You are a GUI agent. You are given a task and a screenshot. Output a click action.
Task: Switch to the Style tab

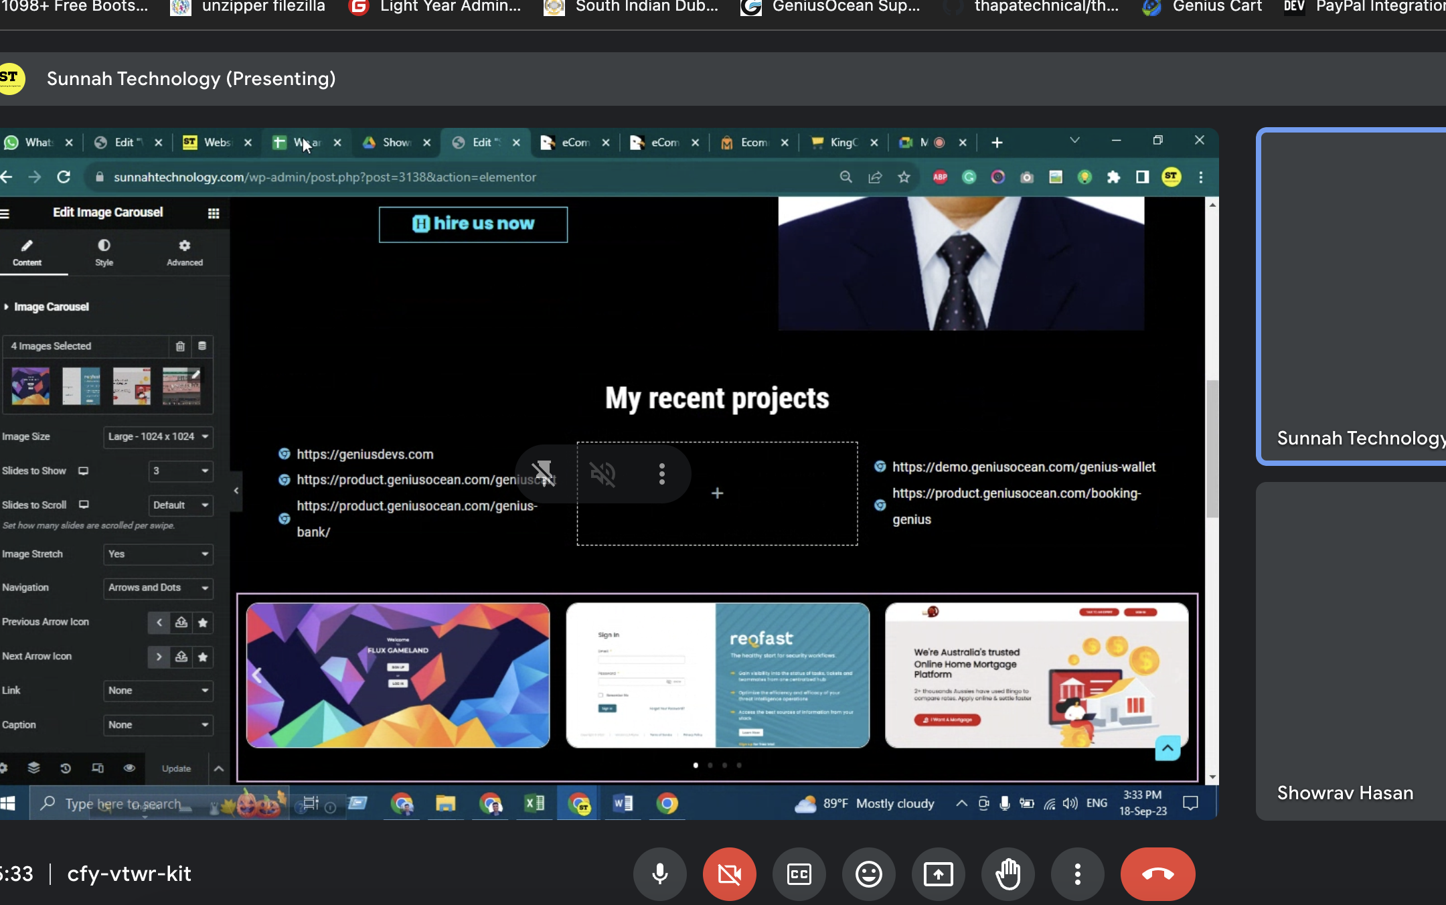pos(104,252)
